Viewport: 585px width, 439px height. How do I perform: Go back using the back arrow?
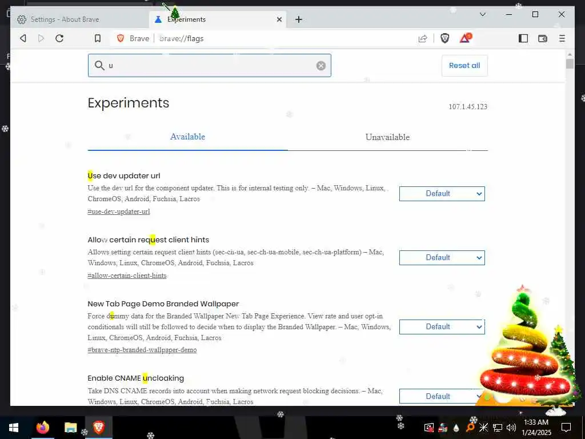pyautogui.click(x=23, y=38)
